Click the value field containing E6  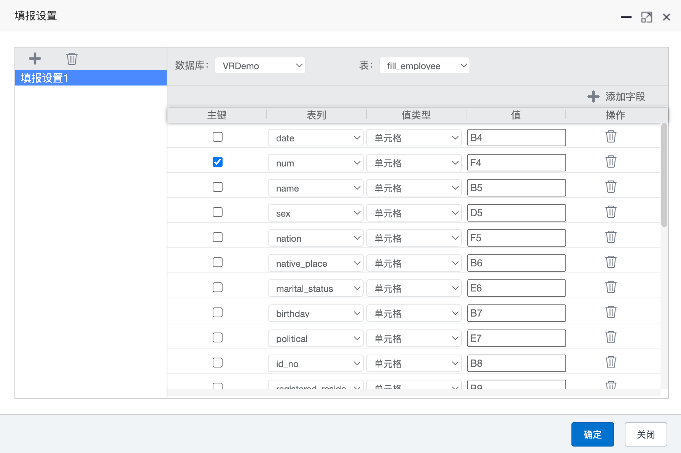coord(516,288)
